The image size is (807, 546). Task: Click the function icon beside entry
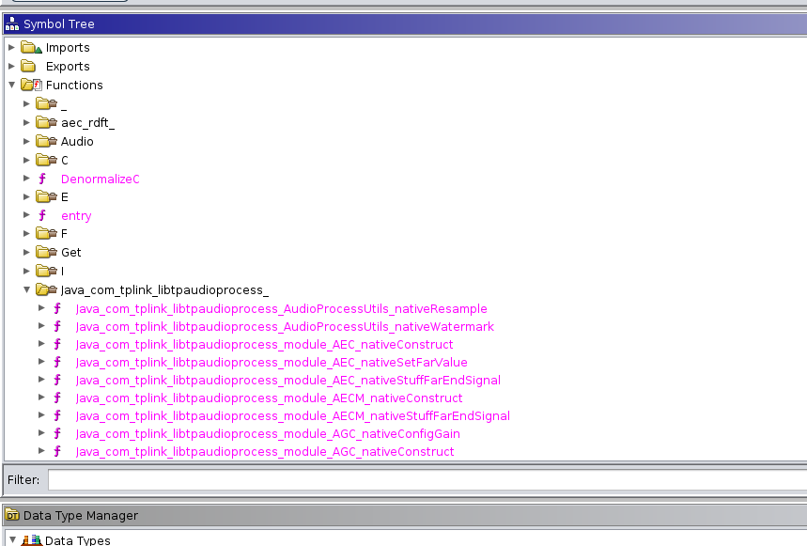click(42, 215)
